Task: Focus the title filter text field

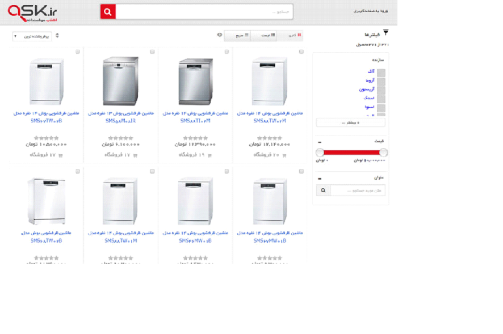Action: coord(357,191)
